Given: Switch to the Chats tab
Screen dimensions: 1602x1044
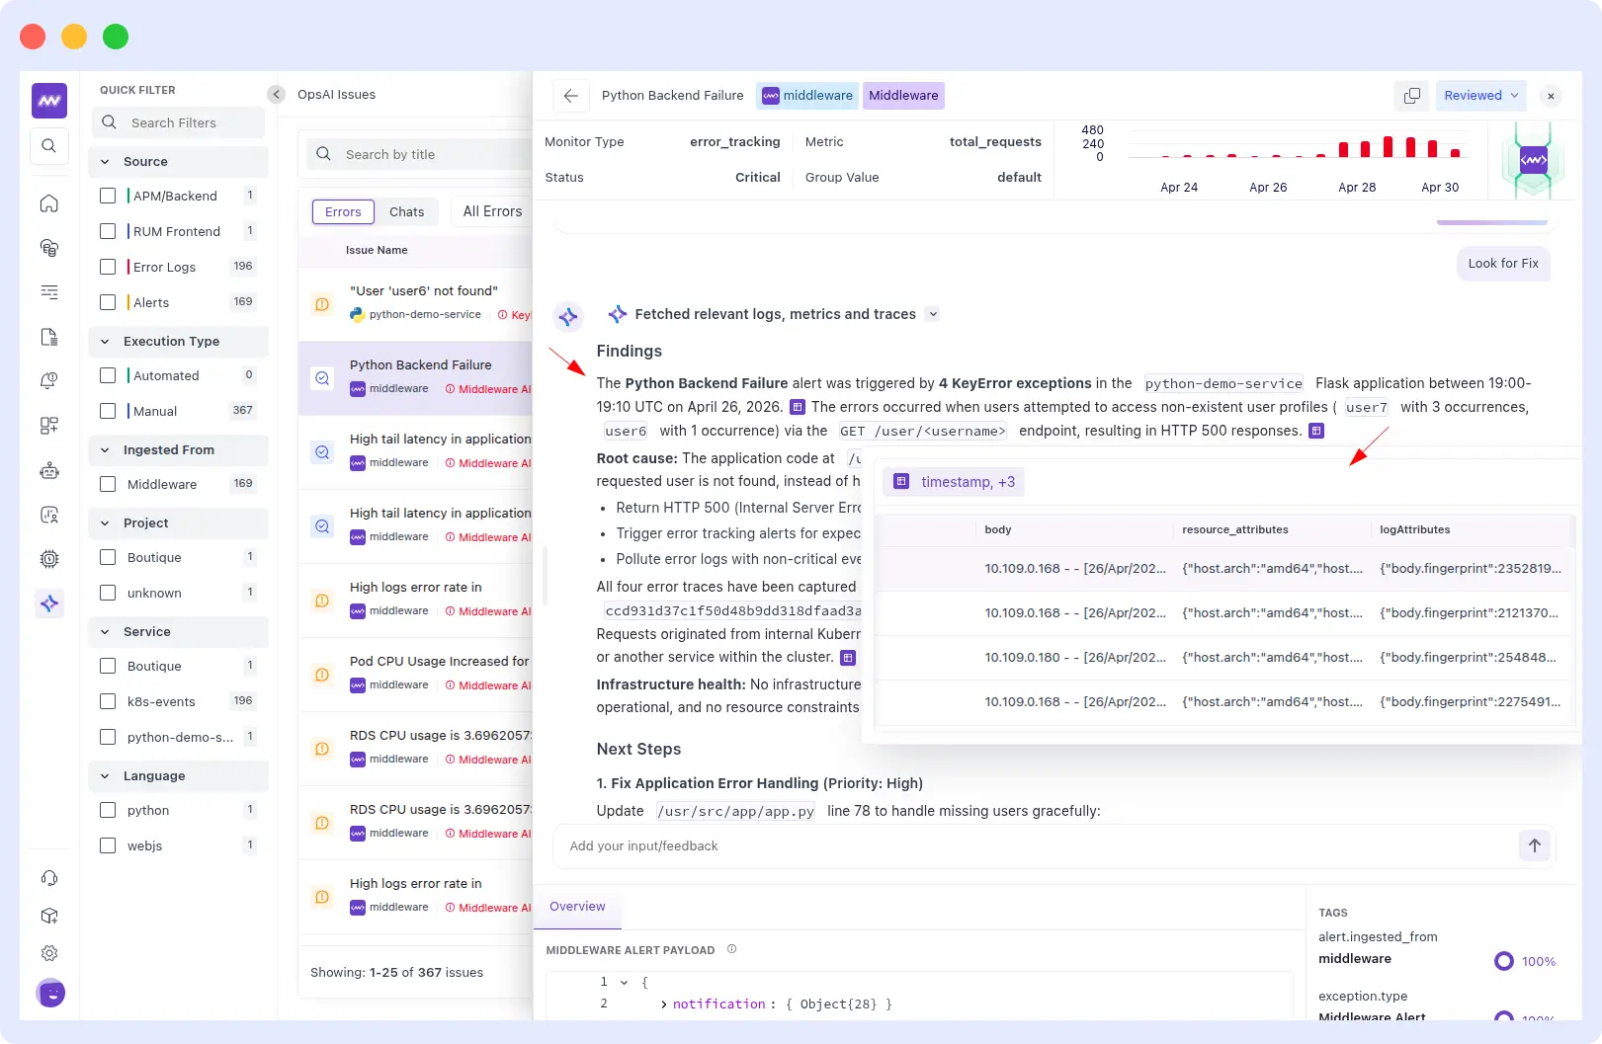Looking at the screenshot, I should click(x=406, y=212).
